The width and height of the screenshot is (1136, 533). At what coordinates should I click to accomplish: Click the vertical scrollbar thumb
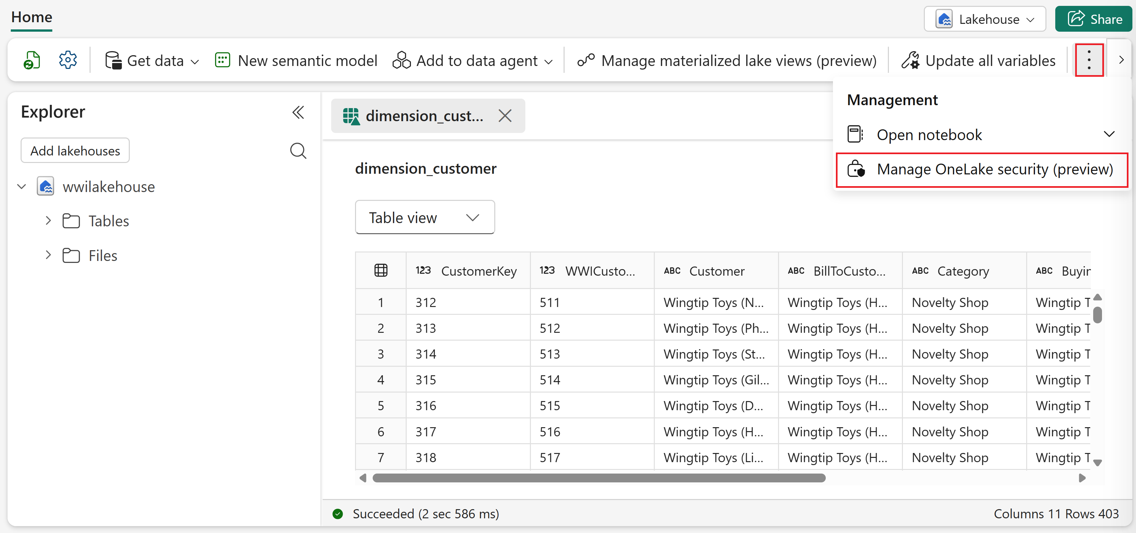pos(1098,315)
